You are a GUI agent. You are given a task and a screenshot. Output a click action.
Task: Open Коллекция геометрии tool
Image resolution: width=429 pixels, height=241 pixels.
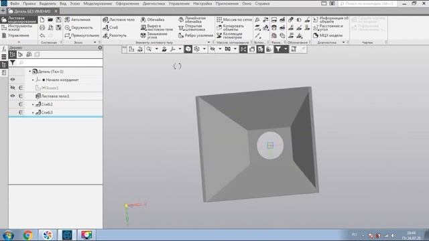[x=229, y=35]
